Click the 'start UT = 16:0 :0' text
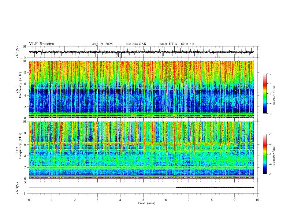 pos(177,44)
